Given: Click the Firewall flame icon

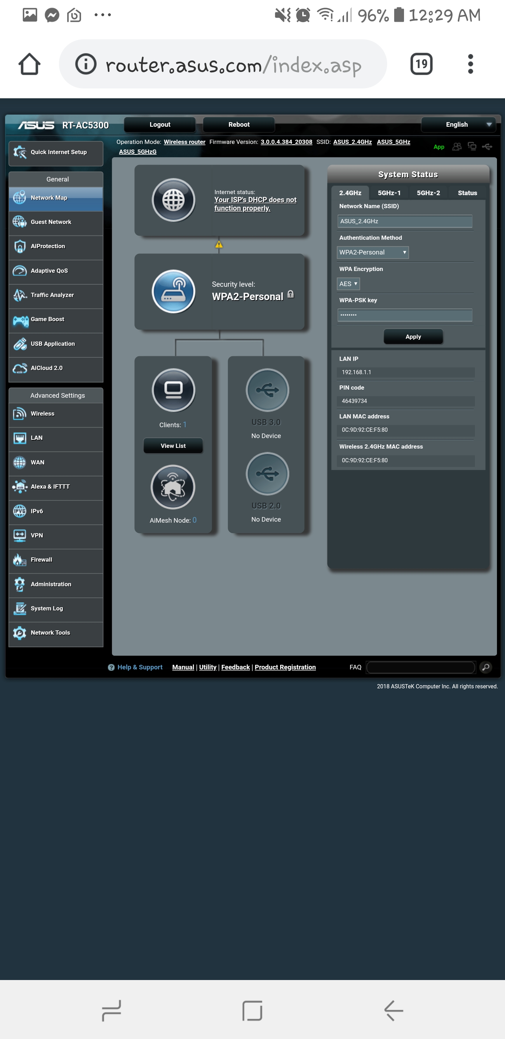Looking at the screenshot, I should click(x=20, y=560).
